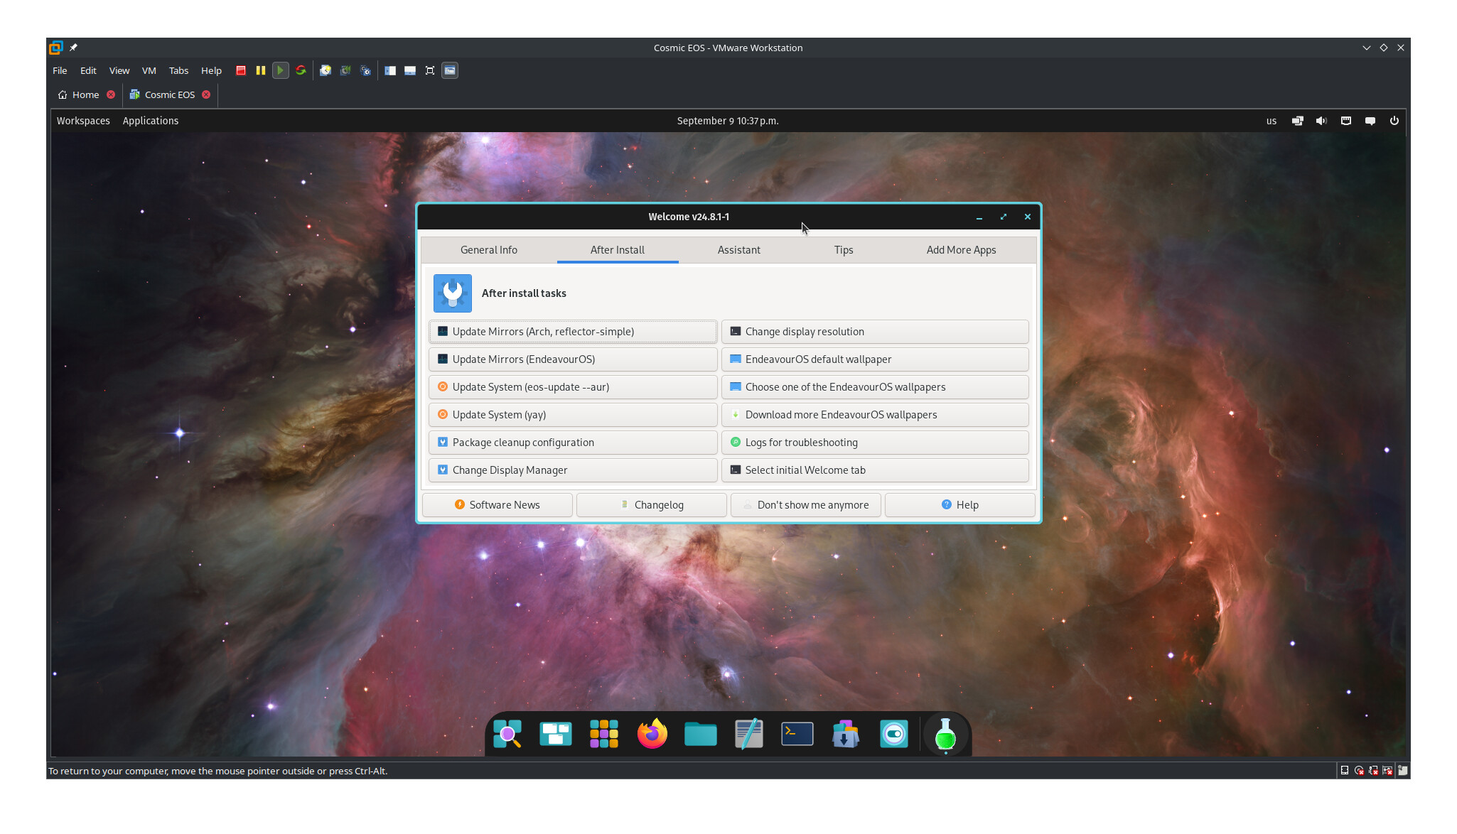
Task: Open the notifications applet
Action: [1370, 121]
